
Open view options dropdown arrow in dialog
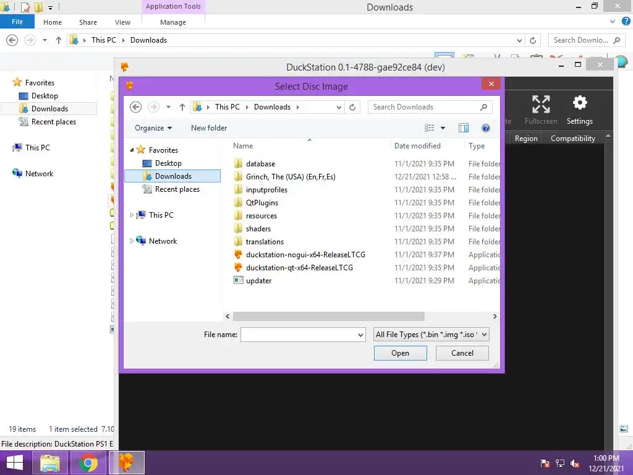[x=443, y=128]
